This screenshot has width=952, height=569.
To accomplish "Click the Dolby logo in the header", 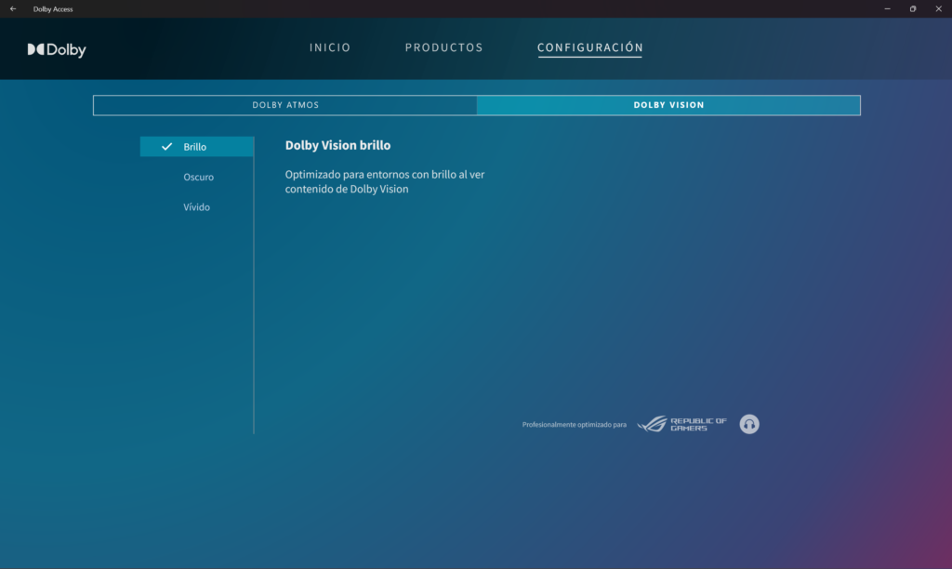I will point(57,49).
